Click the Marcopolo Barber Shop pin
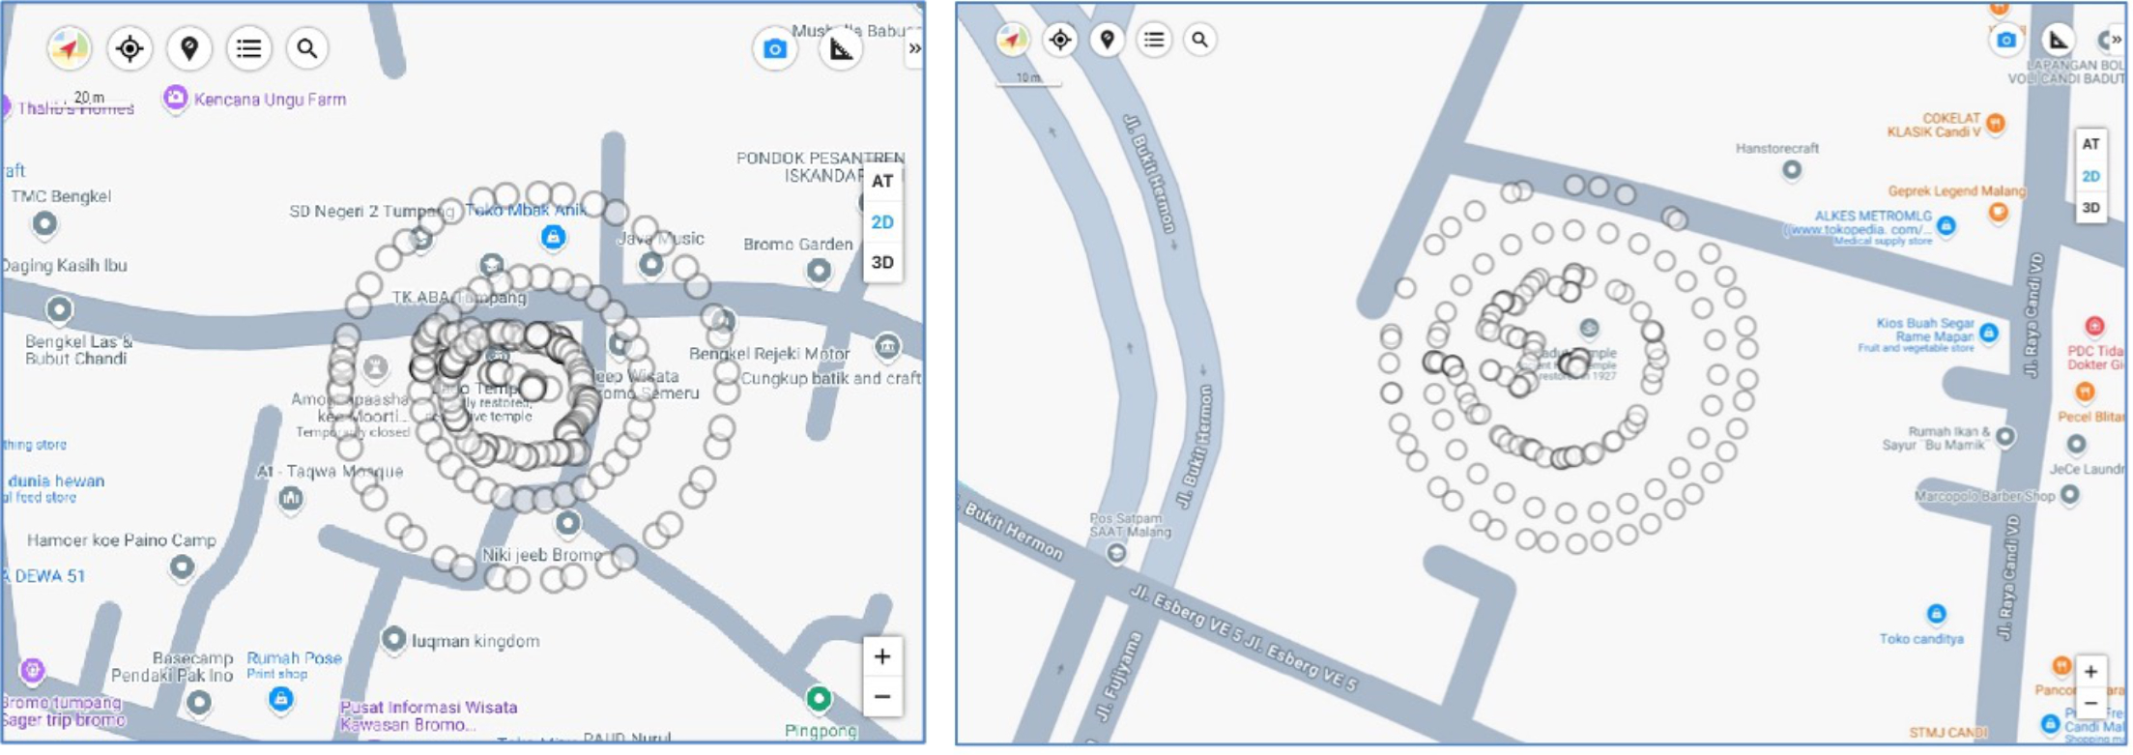Viewport: 2133px width, 755px height. point(2069,494)
